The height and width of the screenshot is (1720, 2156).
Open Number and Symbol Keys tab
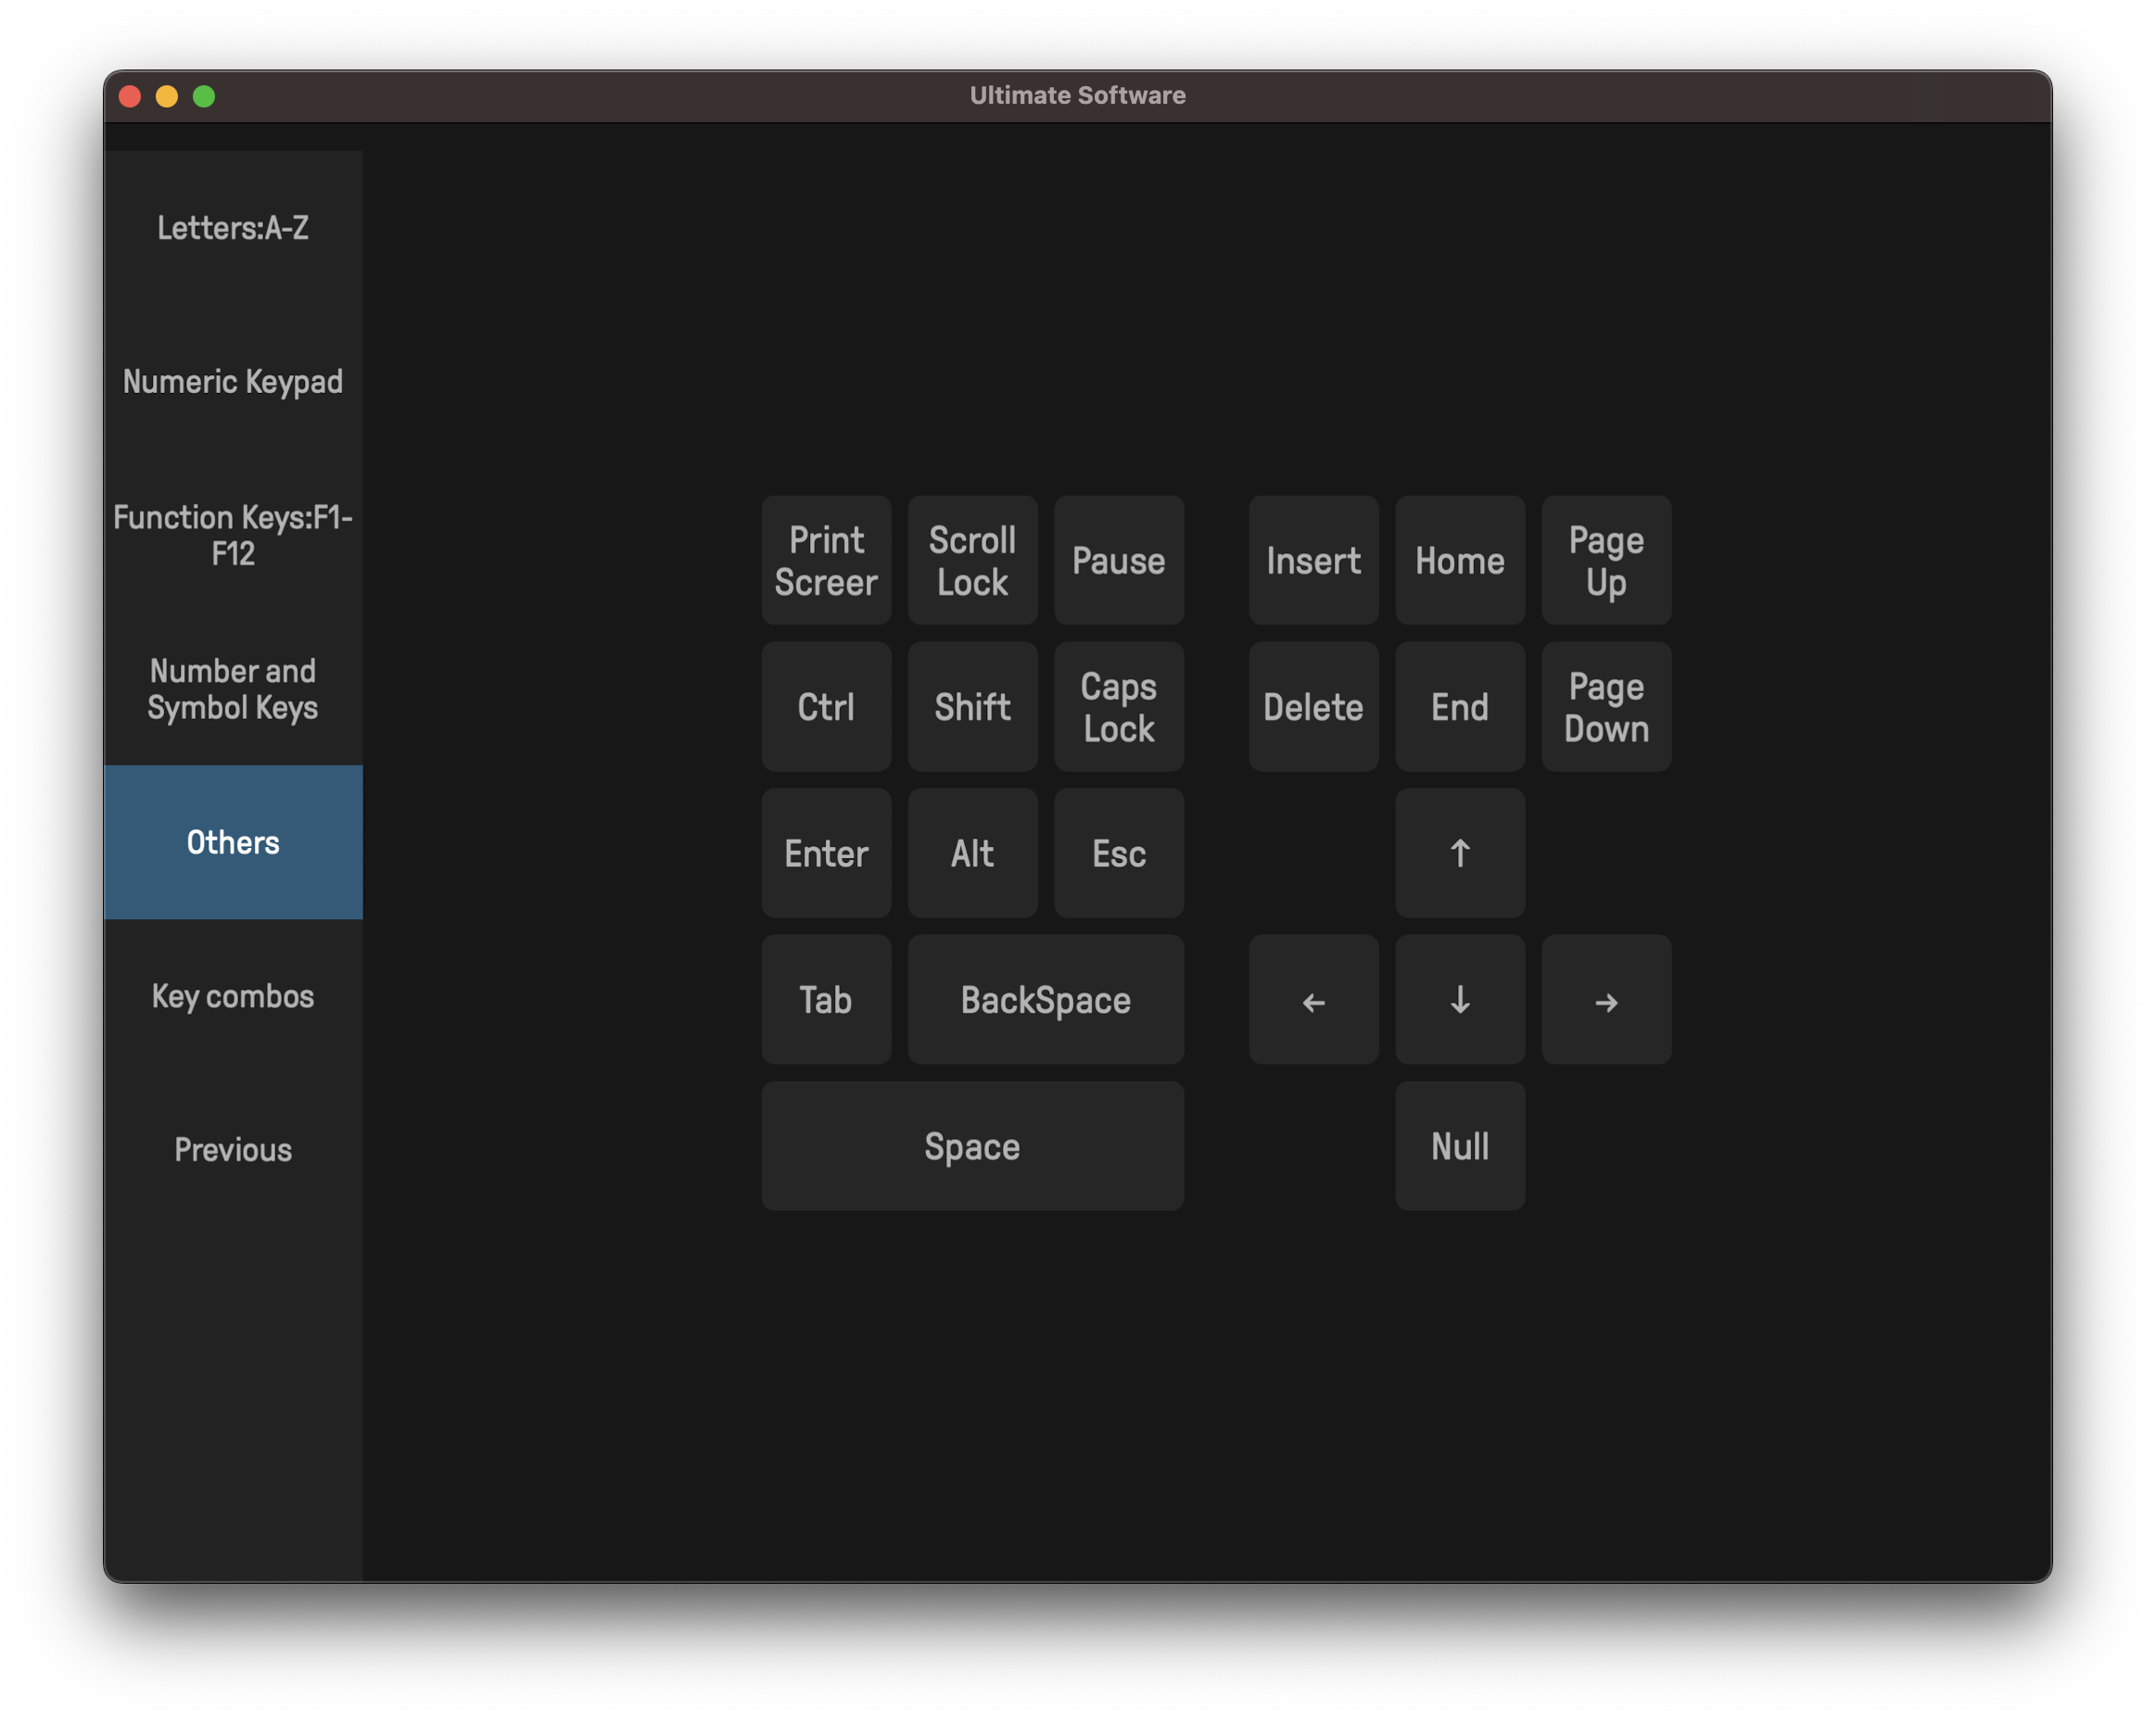click(233, 689)
